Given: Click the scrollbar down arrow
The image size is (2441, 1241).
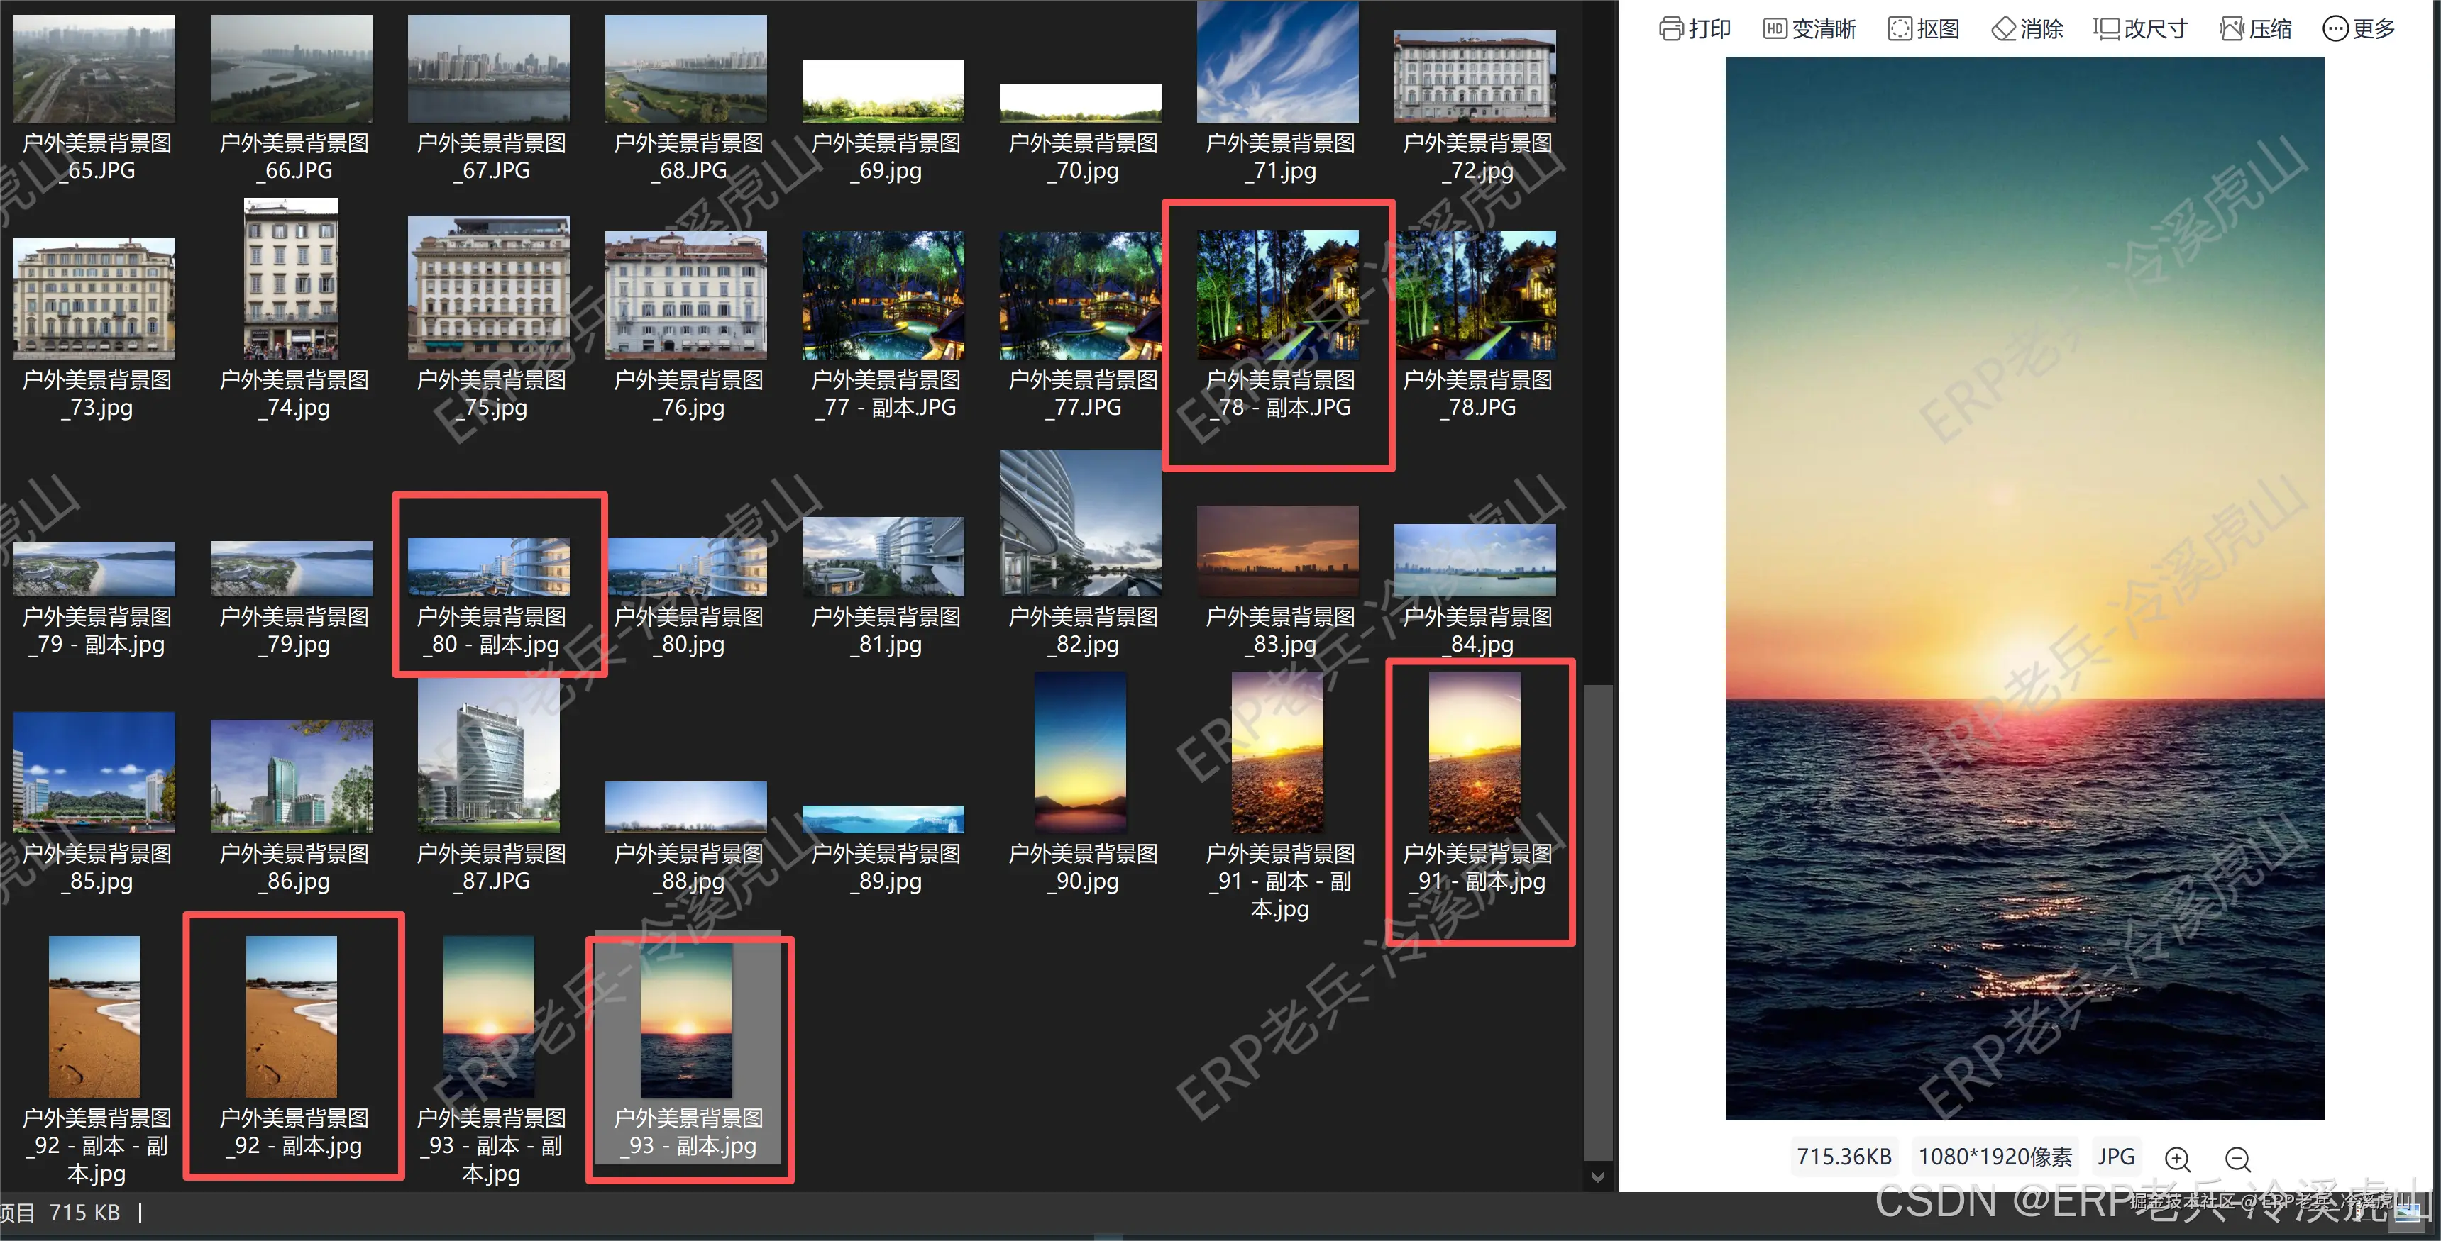Looking at the screenshot, I should [x=1597, y=1176].
